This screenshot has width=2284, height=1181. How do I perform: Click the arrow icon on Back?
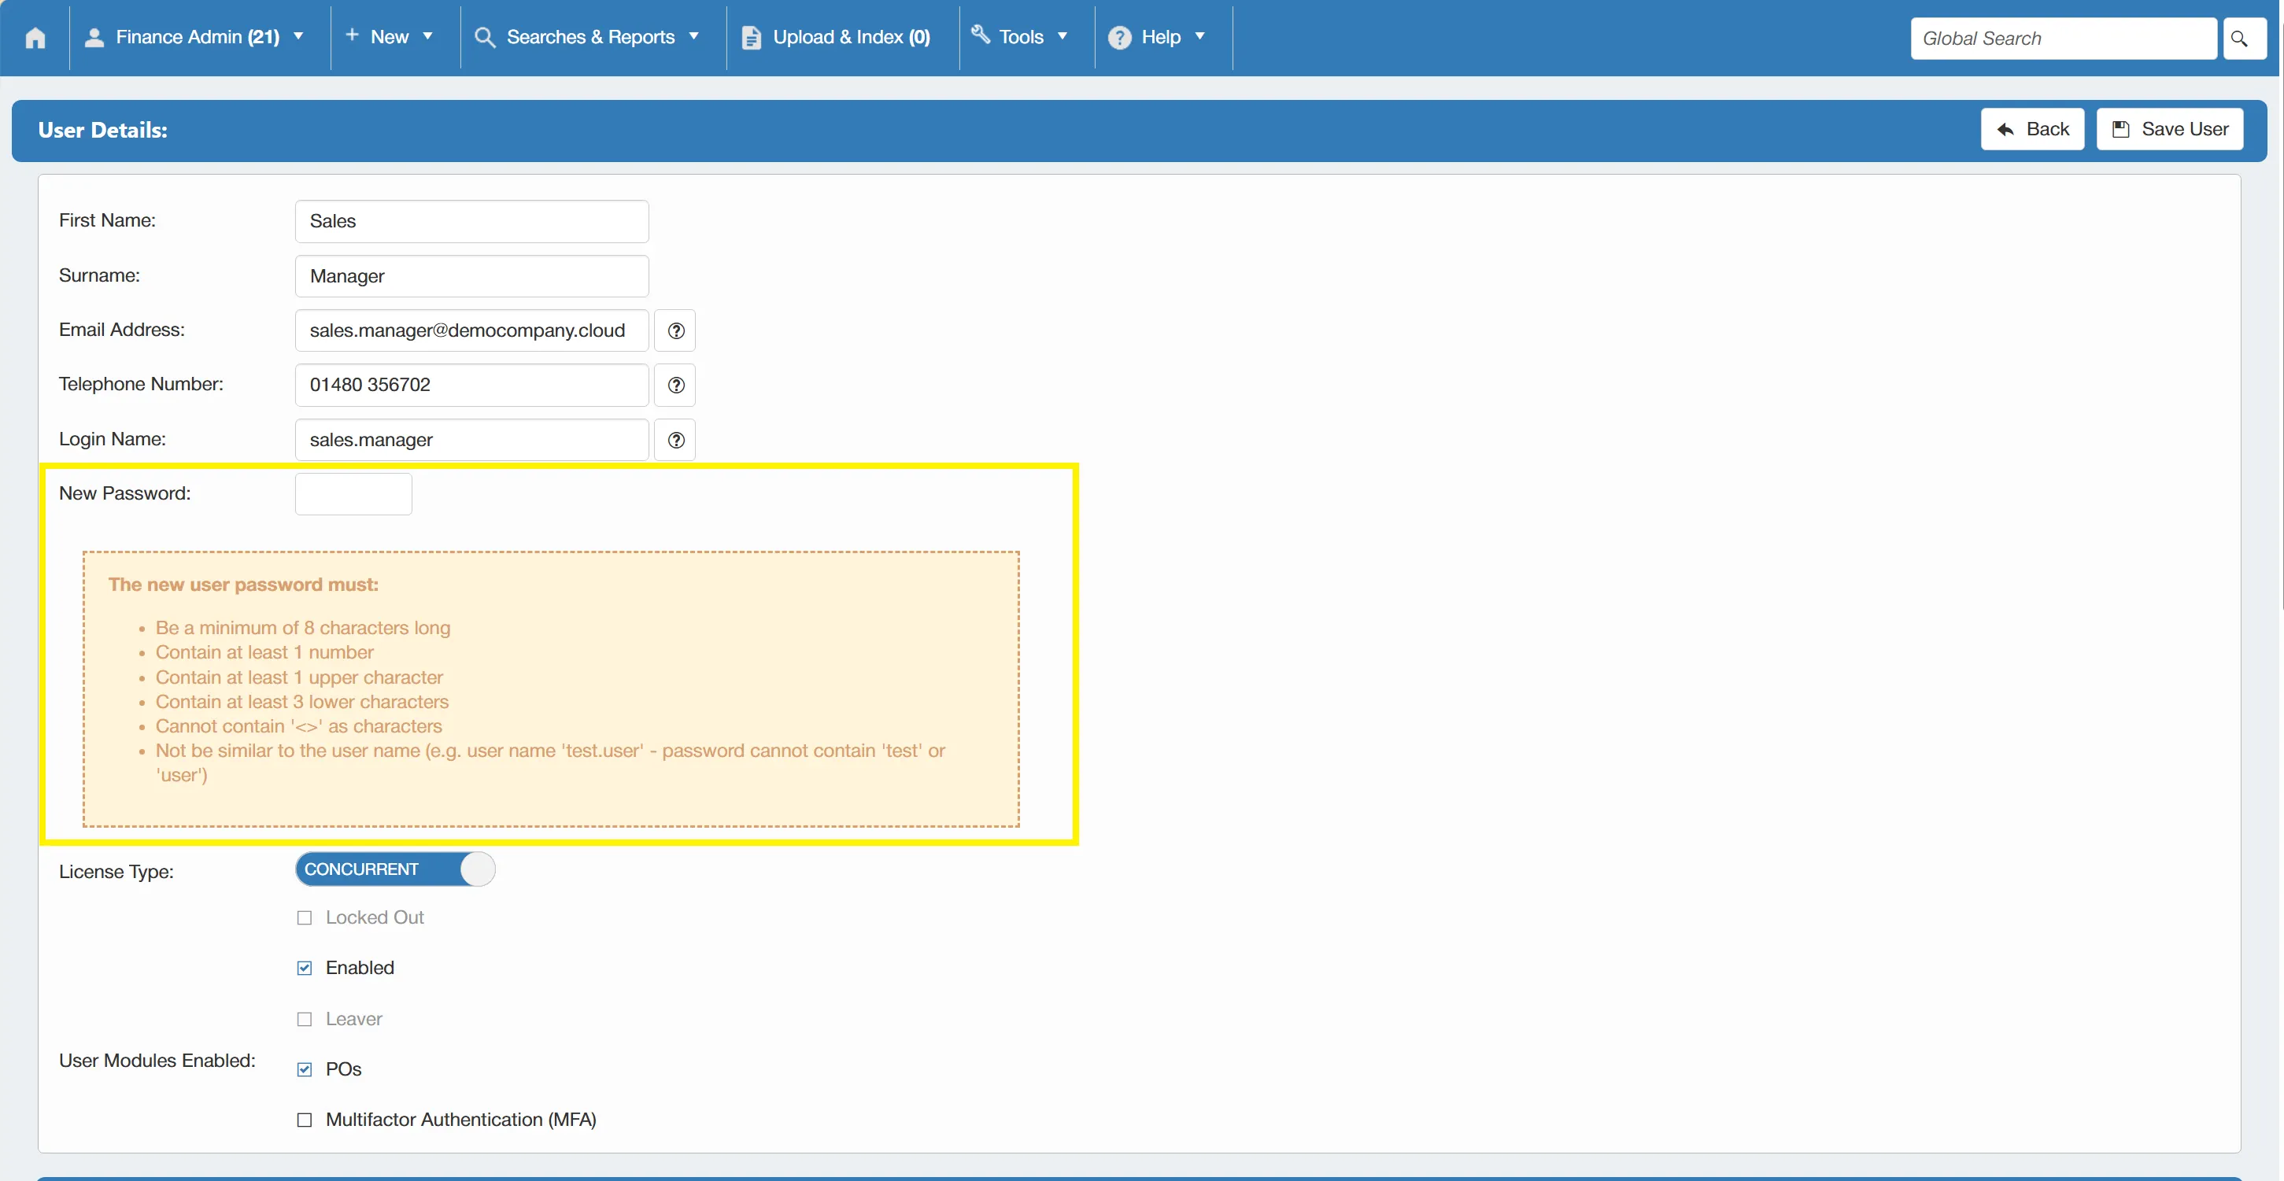2006,130
